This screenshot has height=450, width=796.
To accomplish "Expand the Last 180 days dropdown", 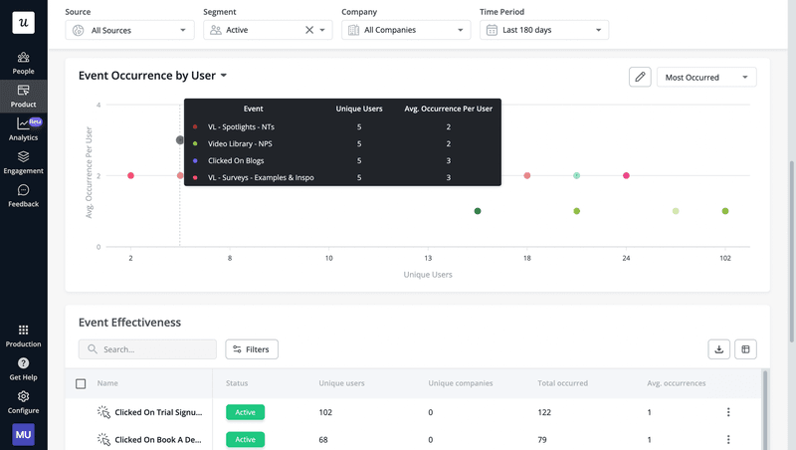I will point(544,30).
